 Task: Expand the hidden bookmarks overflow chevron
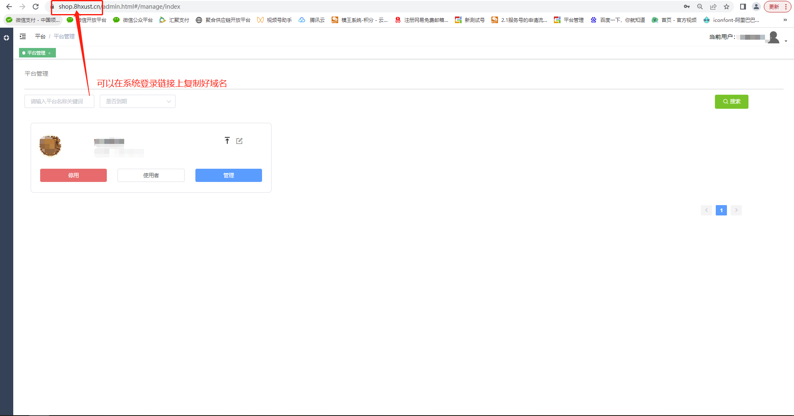[x=785, y=20]
